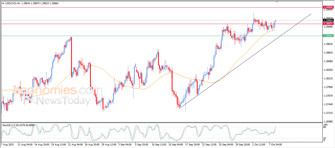This screenshot has width=335, height=148.
Task: Click the latest blue candlestick on chart
Action: 276,22
